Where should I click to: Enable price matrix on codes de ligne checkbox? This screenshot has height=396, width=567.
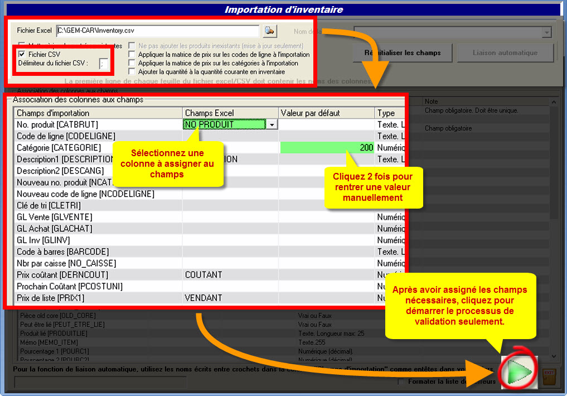click(x=132, y=54)
